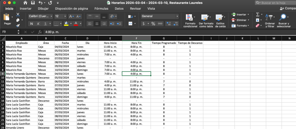The height and width of the screenshot is (129, 296).
Task: Toggle center horizontal alignment
Action: (97, 24)
